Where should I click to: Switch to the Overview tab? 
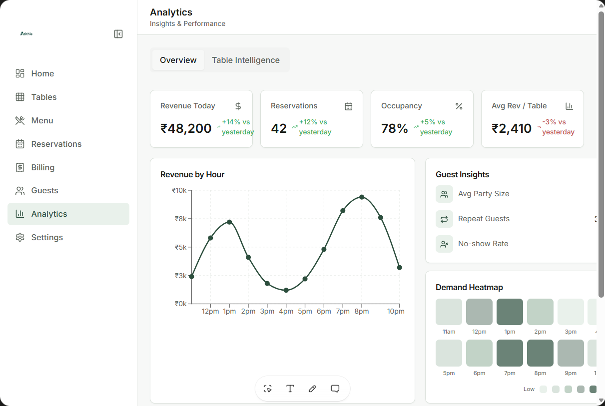pos(178,60)
